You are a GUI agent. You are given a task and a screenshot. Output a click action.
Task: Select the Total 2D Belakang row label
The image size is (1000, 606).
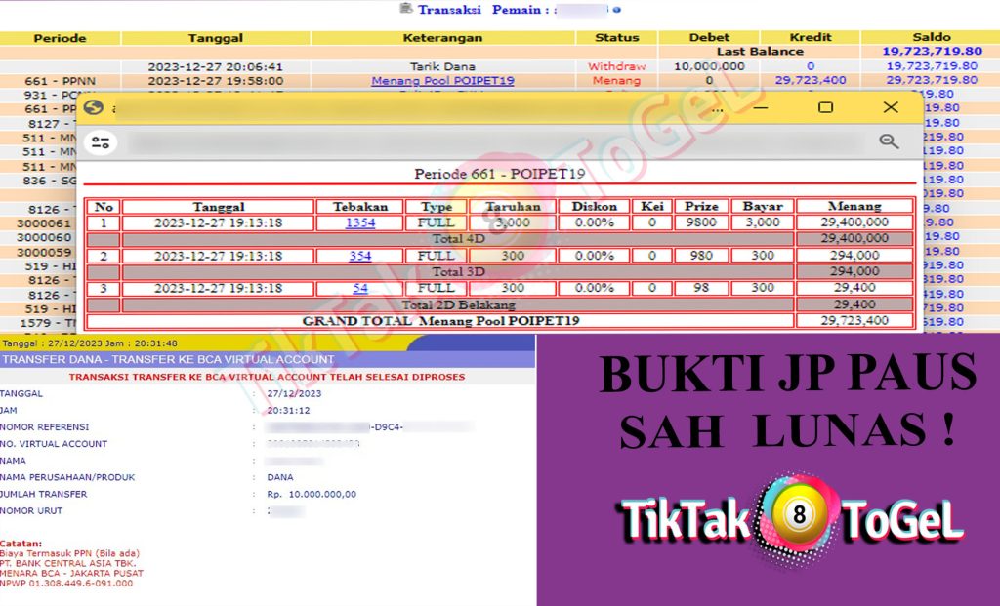point(459,304)
